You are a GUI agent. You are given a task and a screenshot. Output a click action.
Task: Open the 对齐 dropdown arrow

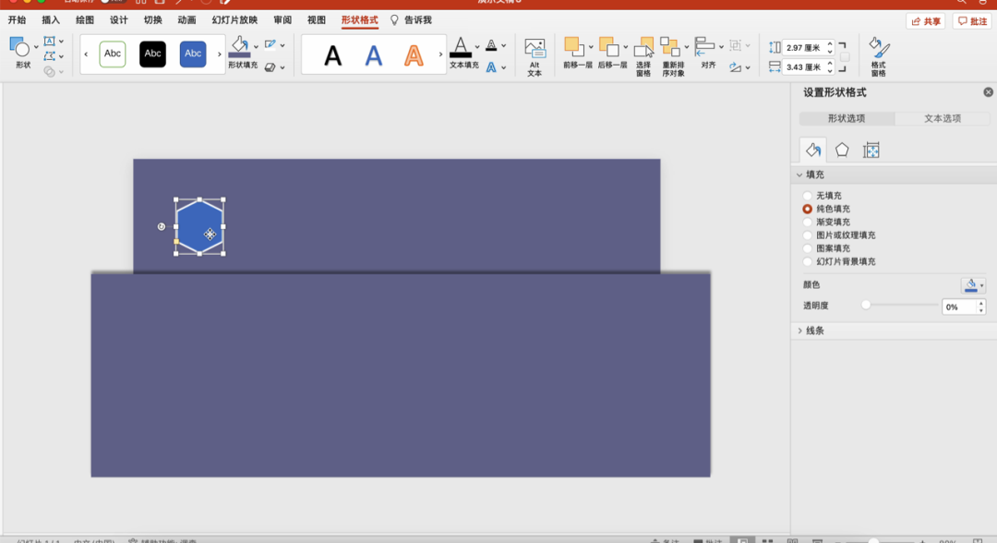tap(721, 46)
